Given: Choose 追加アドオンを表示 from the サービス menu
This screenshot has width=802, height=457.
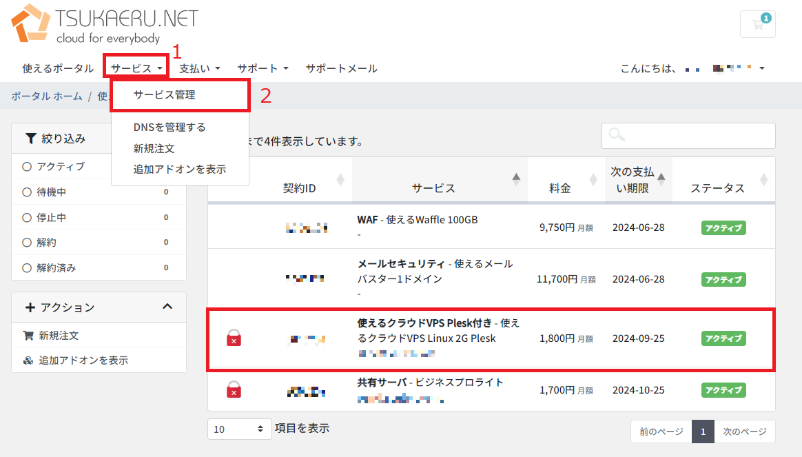Looking at the screenshot, I should click(x=180, y=170).
